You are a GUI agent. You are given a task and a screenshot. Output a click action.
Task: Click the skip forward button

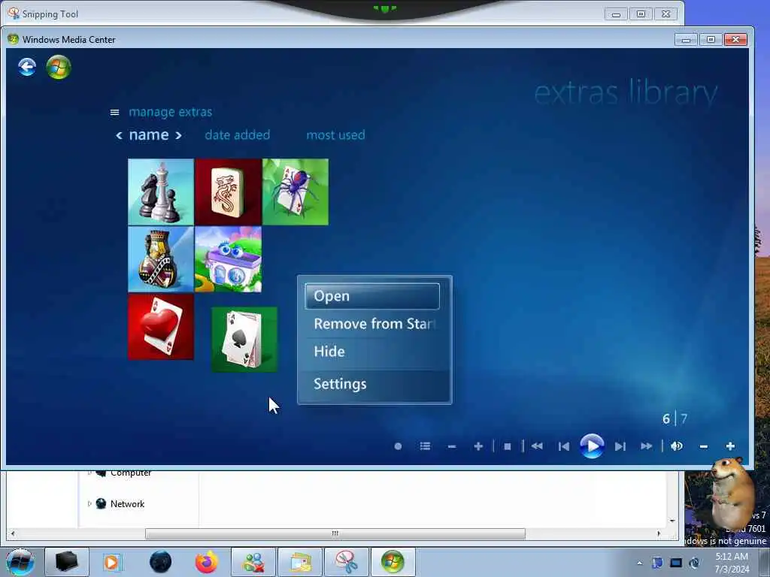click(620, 446)
